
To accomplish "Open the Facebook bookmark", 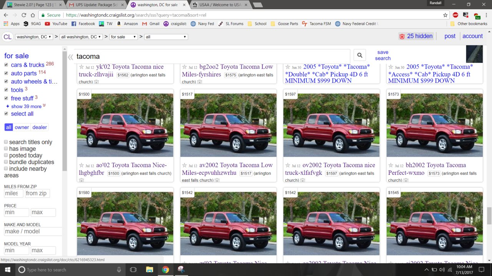I will 83,24.
